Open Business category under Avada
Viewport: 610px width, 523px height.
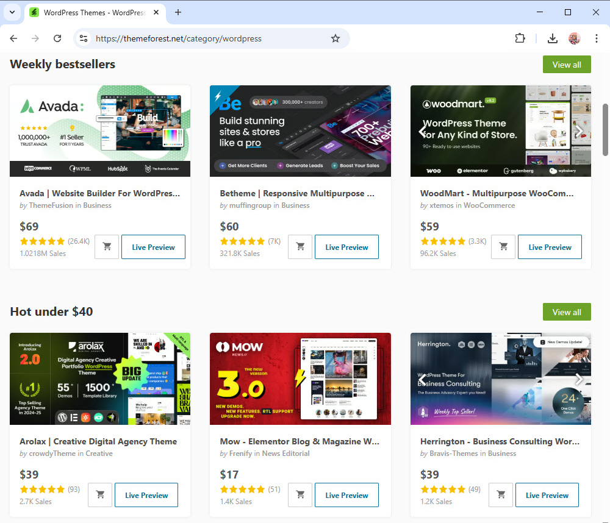click(x=97, y=205)
